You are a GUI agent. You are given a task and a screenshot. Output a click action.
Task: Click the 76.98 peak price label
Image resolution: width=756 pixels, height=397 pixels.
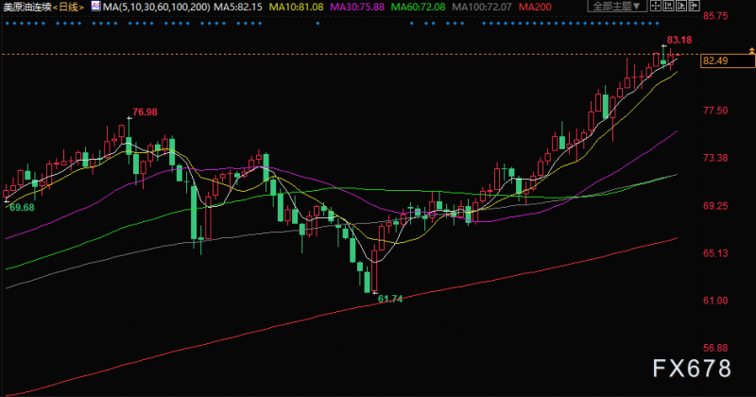click(145, 112)
